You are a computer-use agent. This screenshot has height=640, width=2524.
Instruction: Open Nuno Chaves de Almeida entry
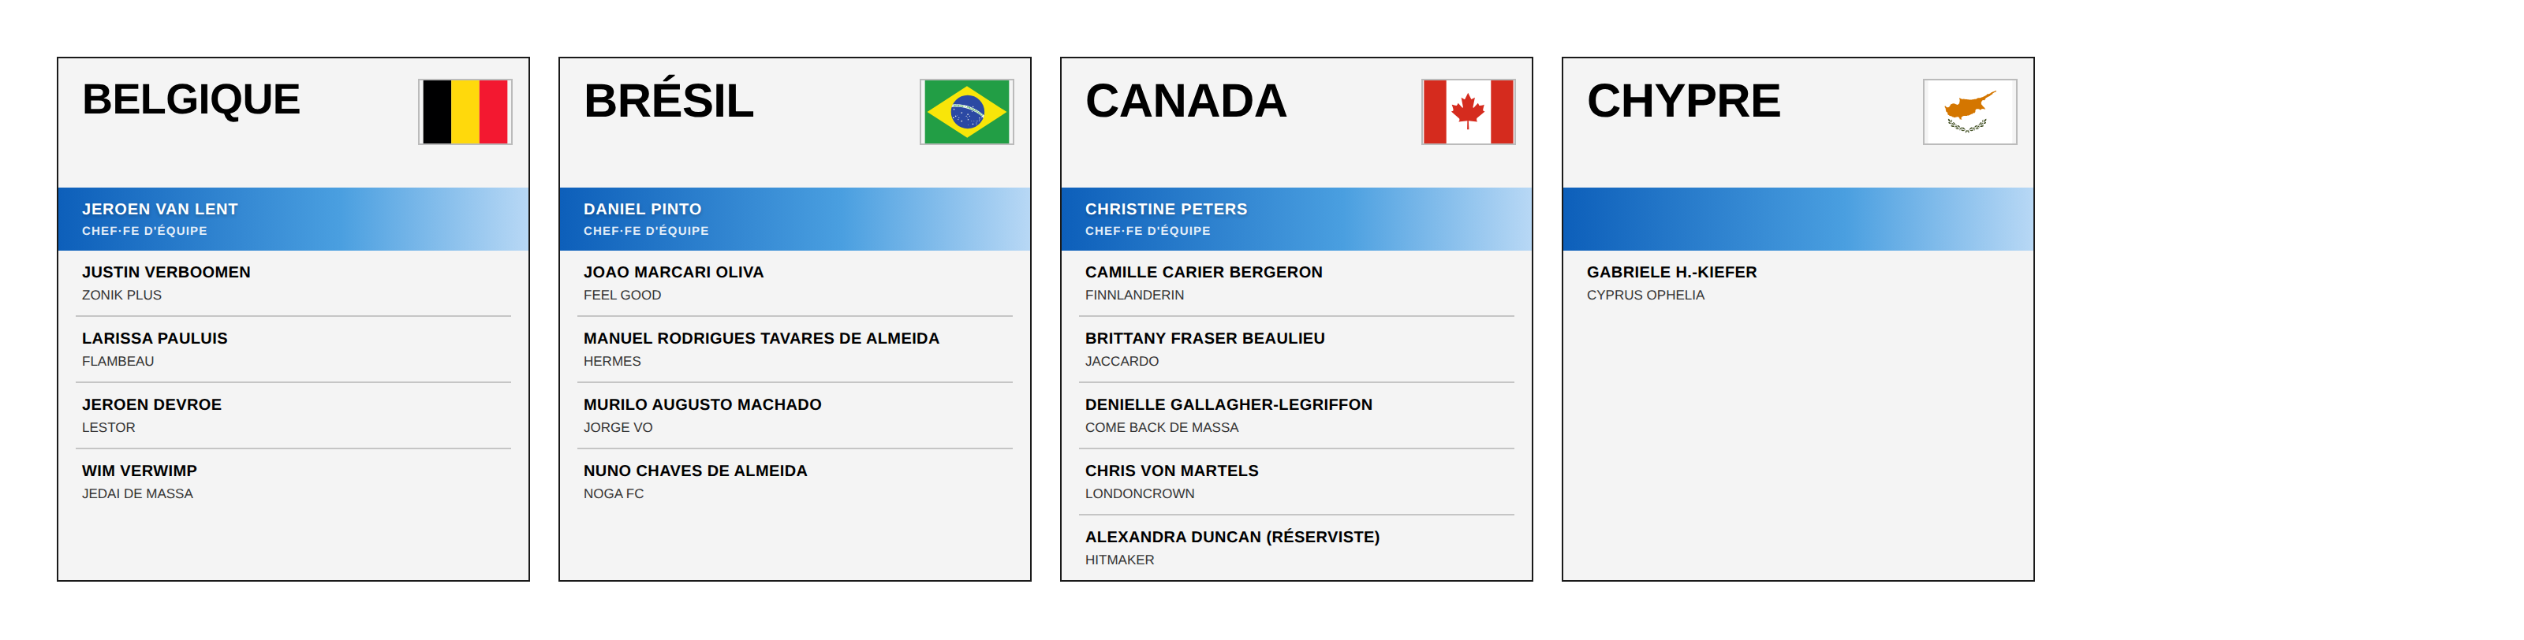tap(794, 482)
